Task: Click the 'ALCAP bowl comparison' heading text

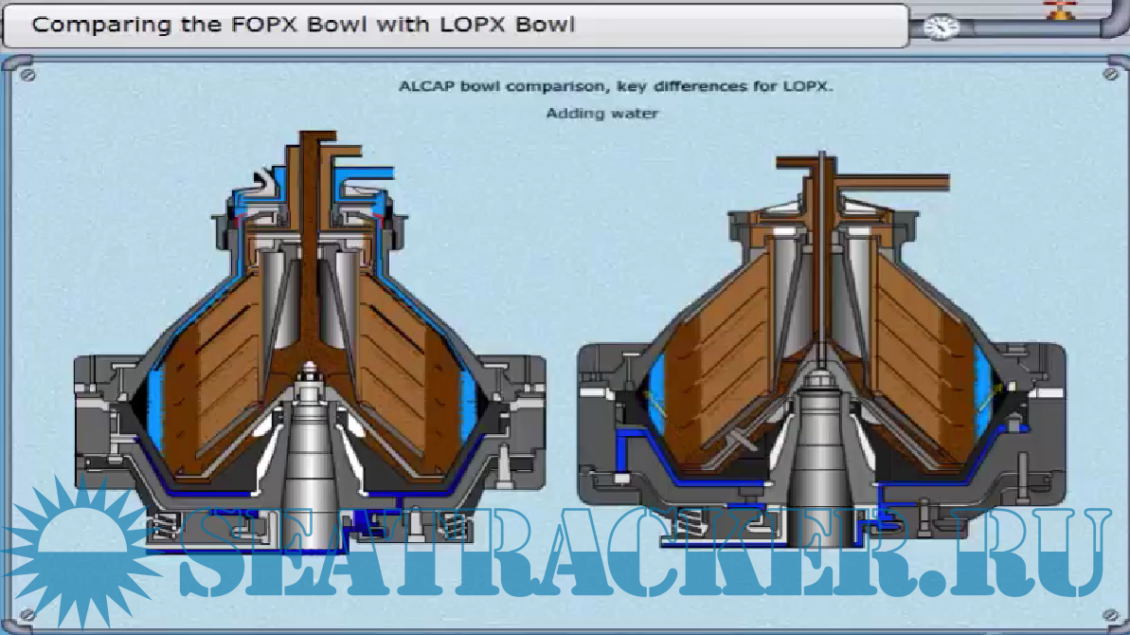Action: [x=615, y=86]
